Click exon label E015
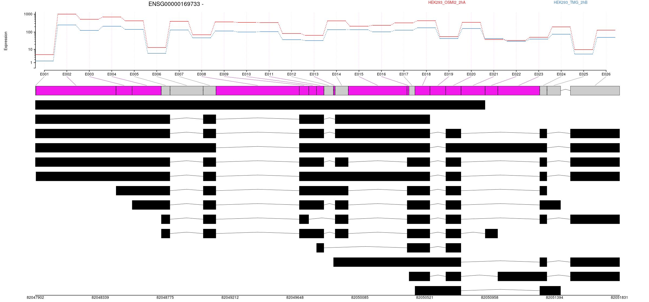Screen dimensions: 649x302 [x=359, y=74]
